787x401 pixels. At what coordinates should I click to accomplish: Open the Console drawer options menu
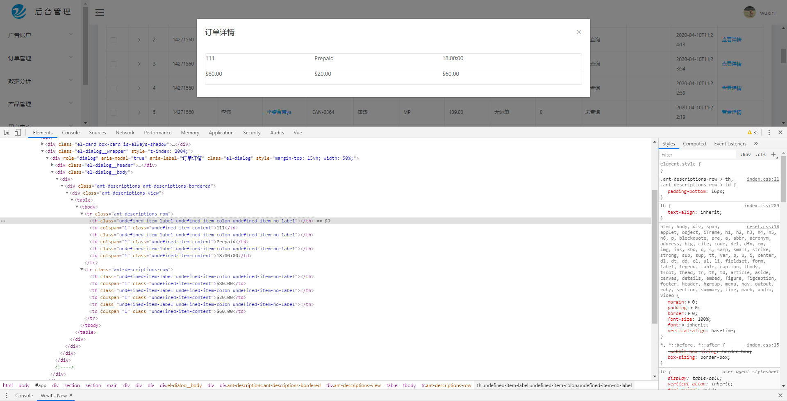(x=6, y=395)
